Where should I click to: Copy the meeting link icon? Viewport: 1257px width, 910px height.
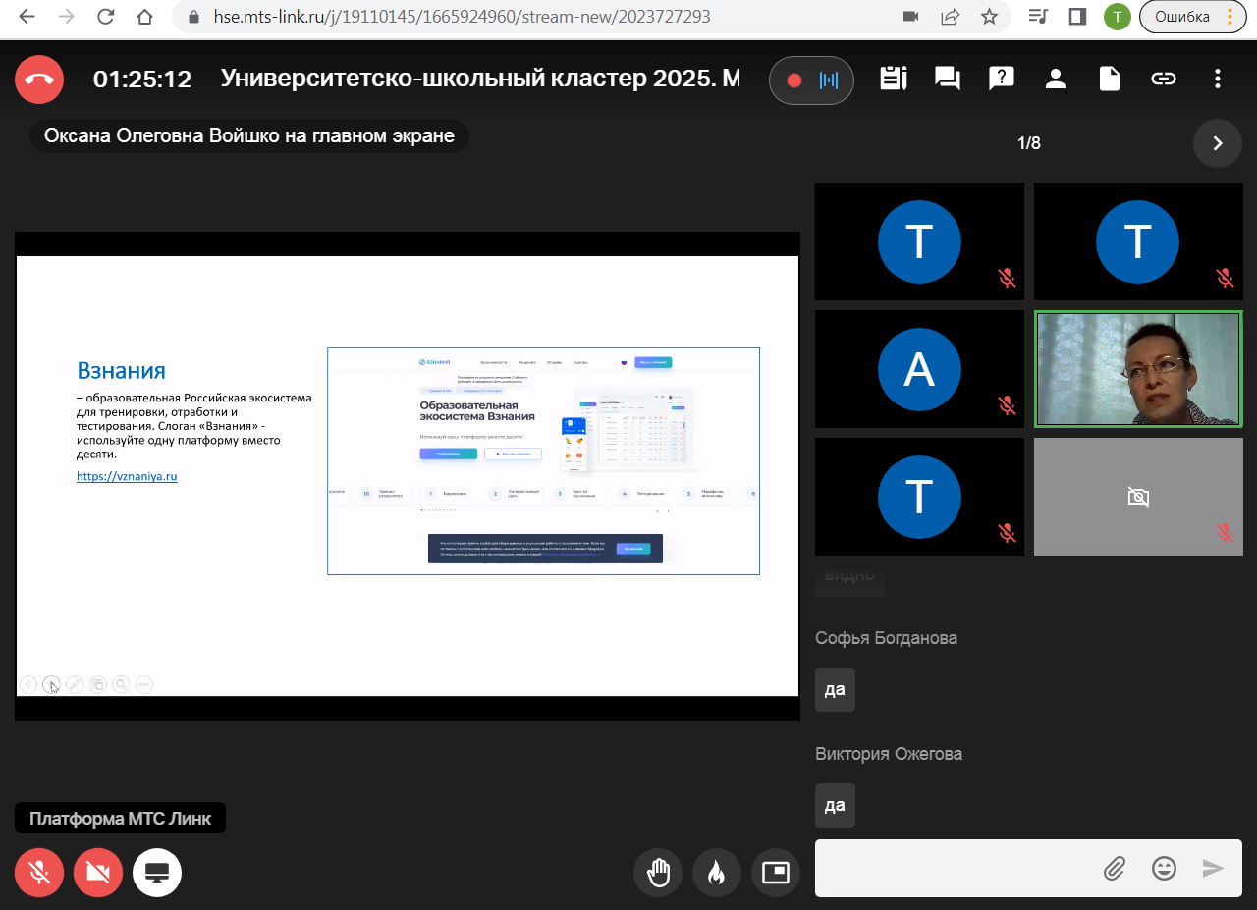[1164, 80]
